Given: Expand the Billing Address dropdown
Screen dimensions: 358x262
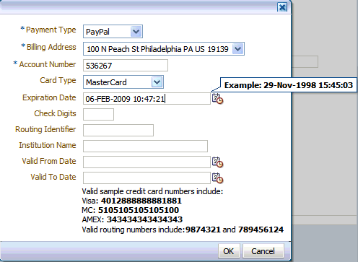Looking at the screenshot, I should coord(237,49).
